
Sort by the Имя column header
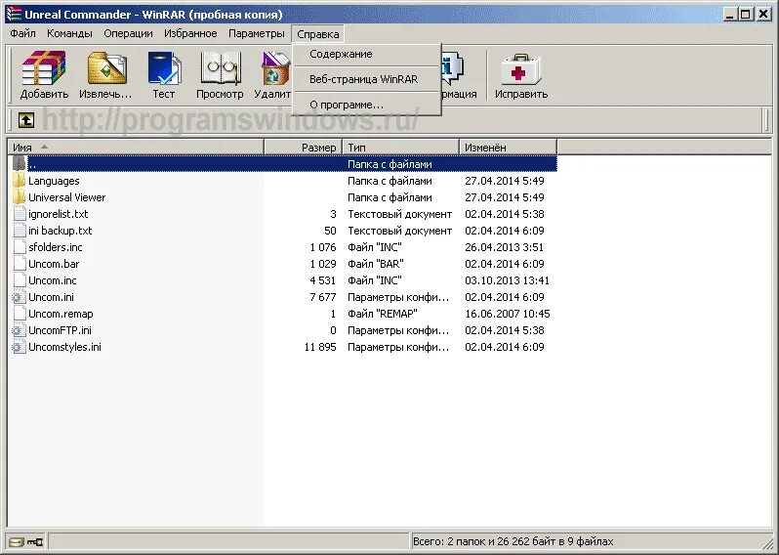(x=135, y=148)
